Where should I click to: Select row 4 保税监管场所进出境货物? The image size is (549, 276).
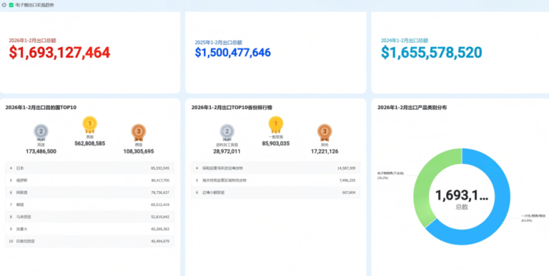pos(276,168)
